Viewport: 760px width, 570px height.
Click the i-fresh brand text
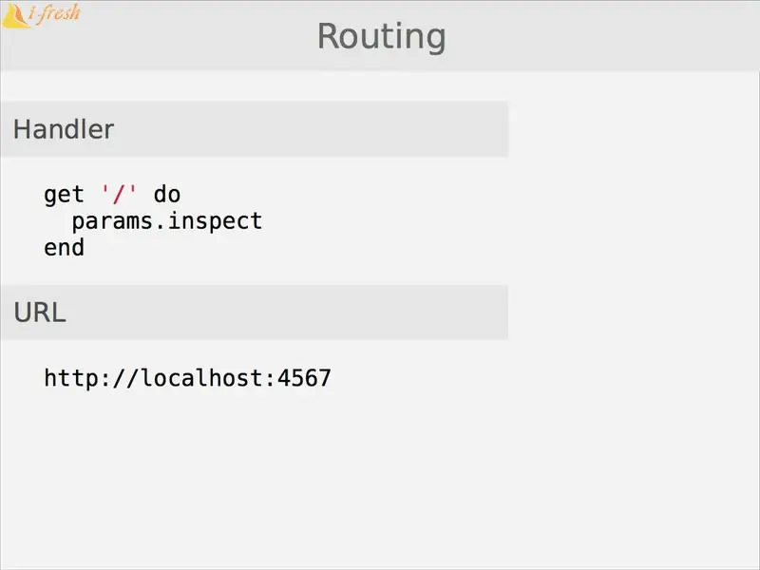54,12
